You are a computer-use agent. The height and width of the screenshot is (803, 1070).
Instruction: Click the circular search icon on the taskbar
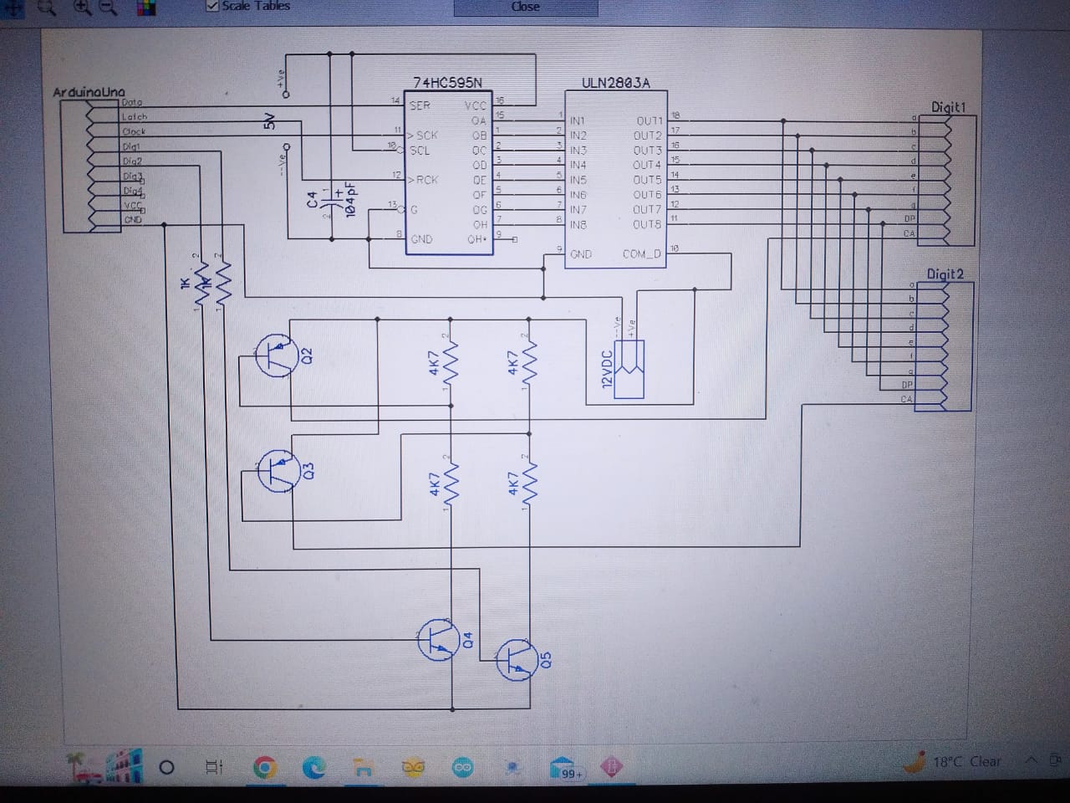[x=166, y=765]
